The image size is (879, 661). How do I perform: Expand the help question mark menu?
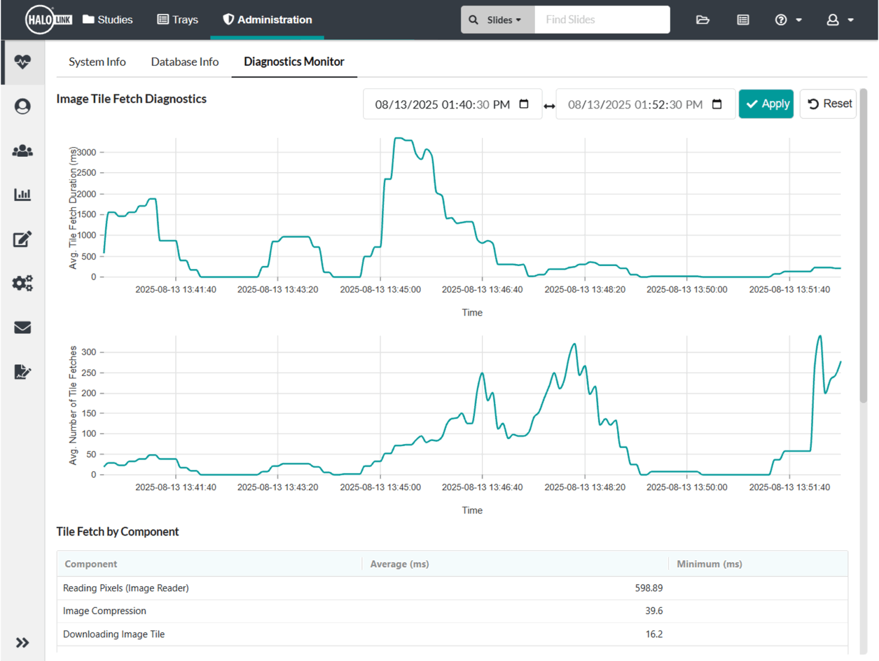[x=788, y=20]
